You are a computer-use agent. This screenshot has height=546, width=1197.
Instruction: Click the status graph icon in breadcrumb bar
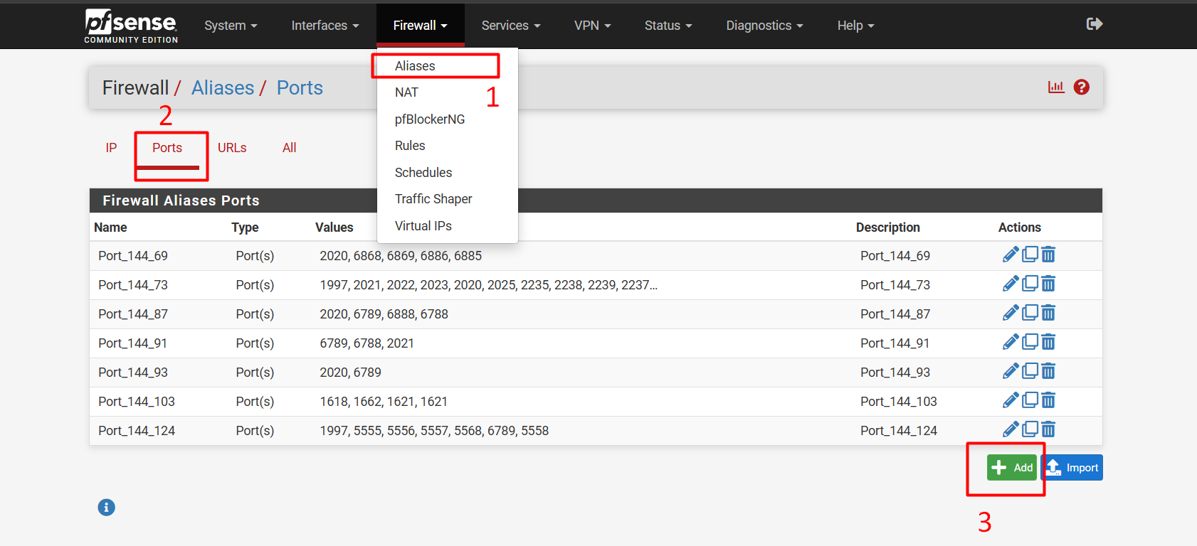coord(1055,87)
